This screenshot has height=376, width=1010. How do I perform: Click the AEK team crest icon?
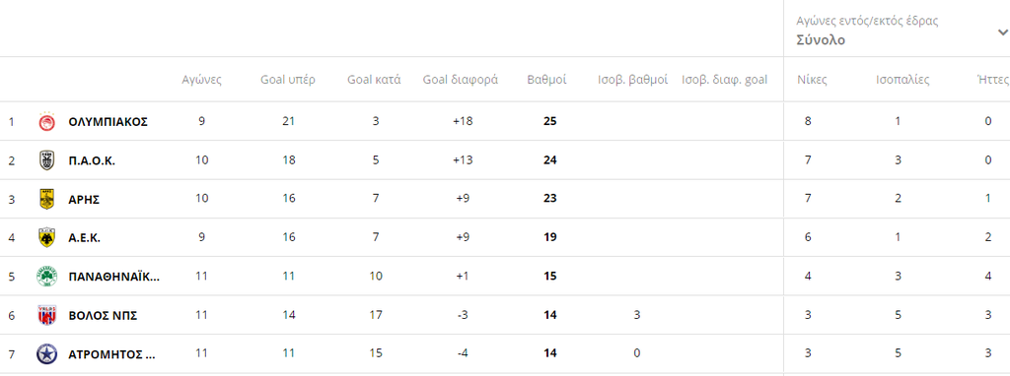coord(47,238)
